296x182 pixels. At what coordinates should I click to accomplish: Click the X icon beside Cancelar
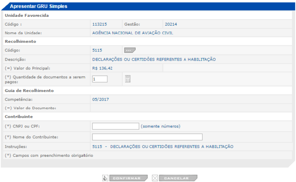(155, 178)
